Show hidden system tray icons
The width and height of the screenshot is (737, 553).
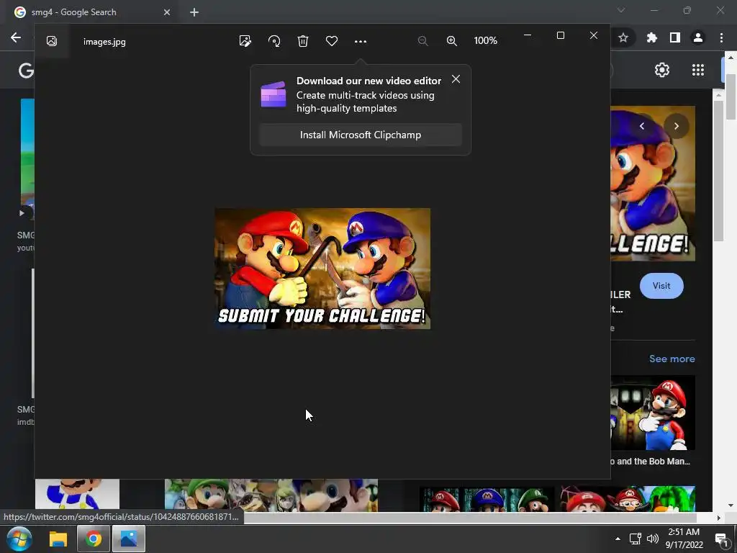point(618,539)
